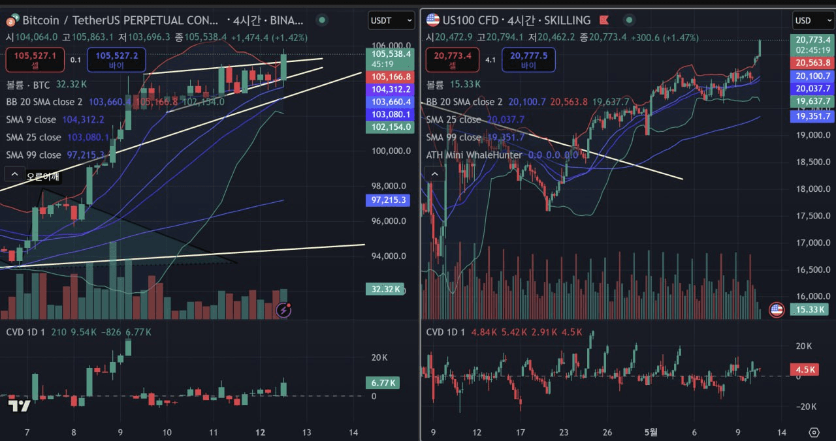Click the red flag icon after SKILLING

pyautogui.click(x=604, y=20)
